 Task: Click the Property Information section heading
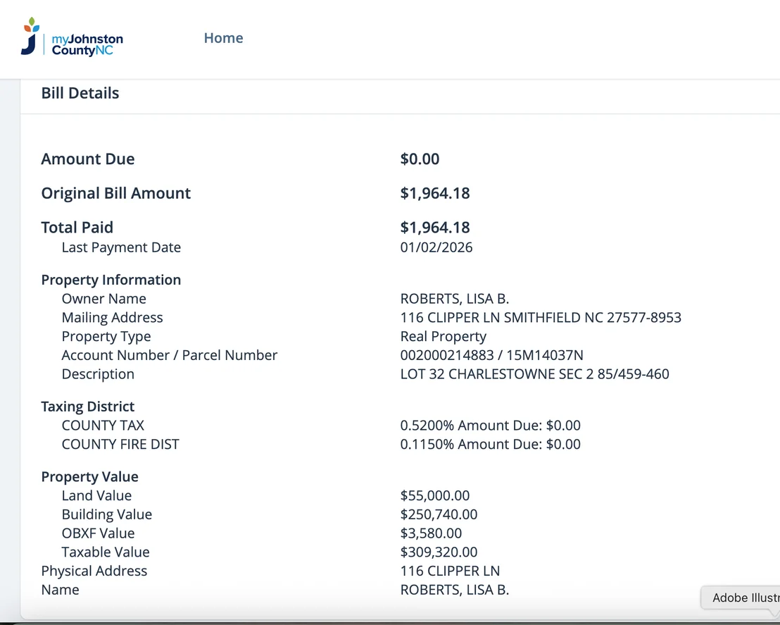(111, 280)
